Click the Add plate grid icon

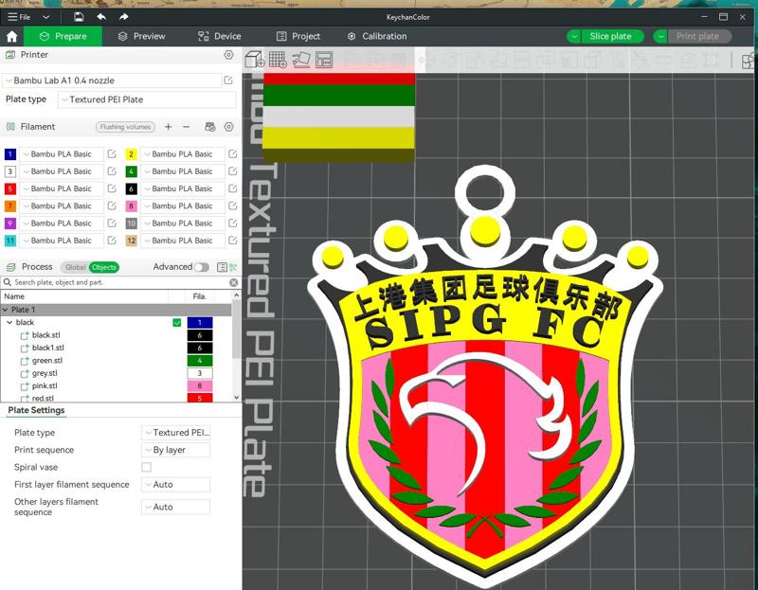[x=278, y=60]
